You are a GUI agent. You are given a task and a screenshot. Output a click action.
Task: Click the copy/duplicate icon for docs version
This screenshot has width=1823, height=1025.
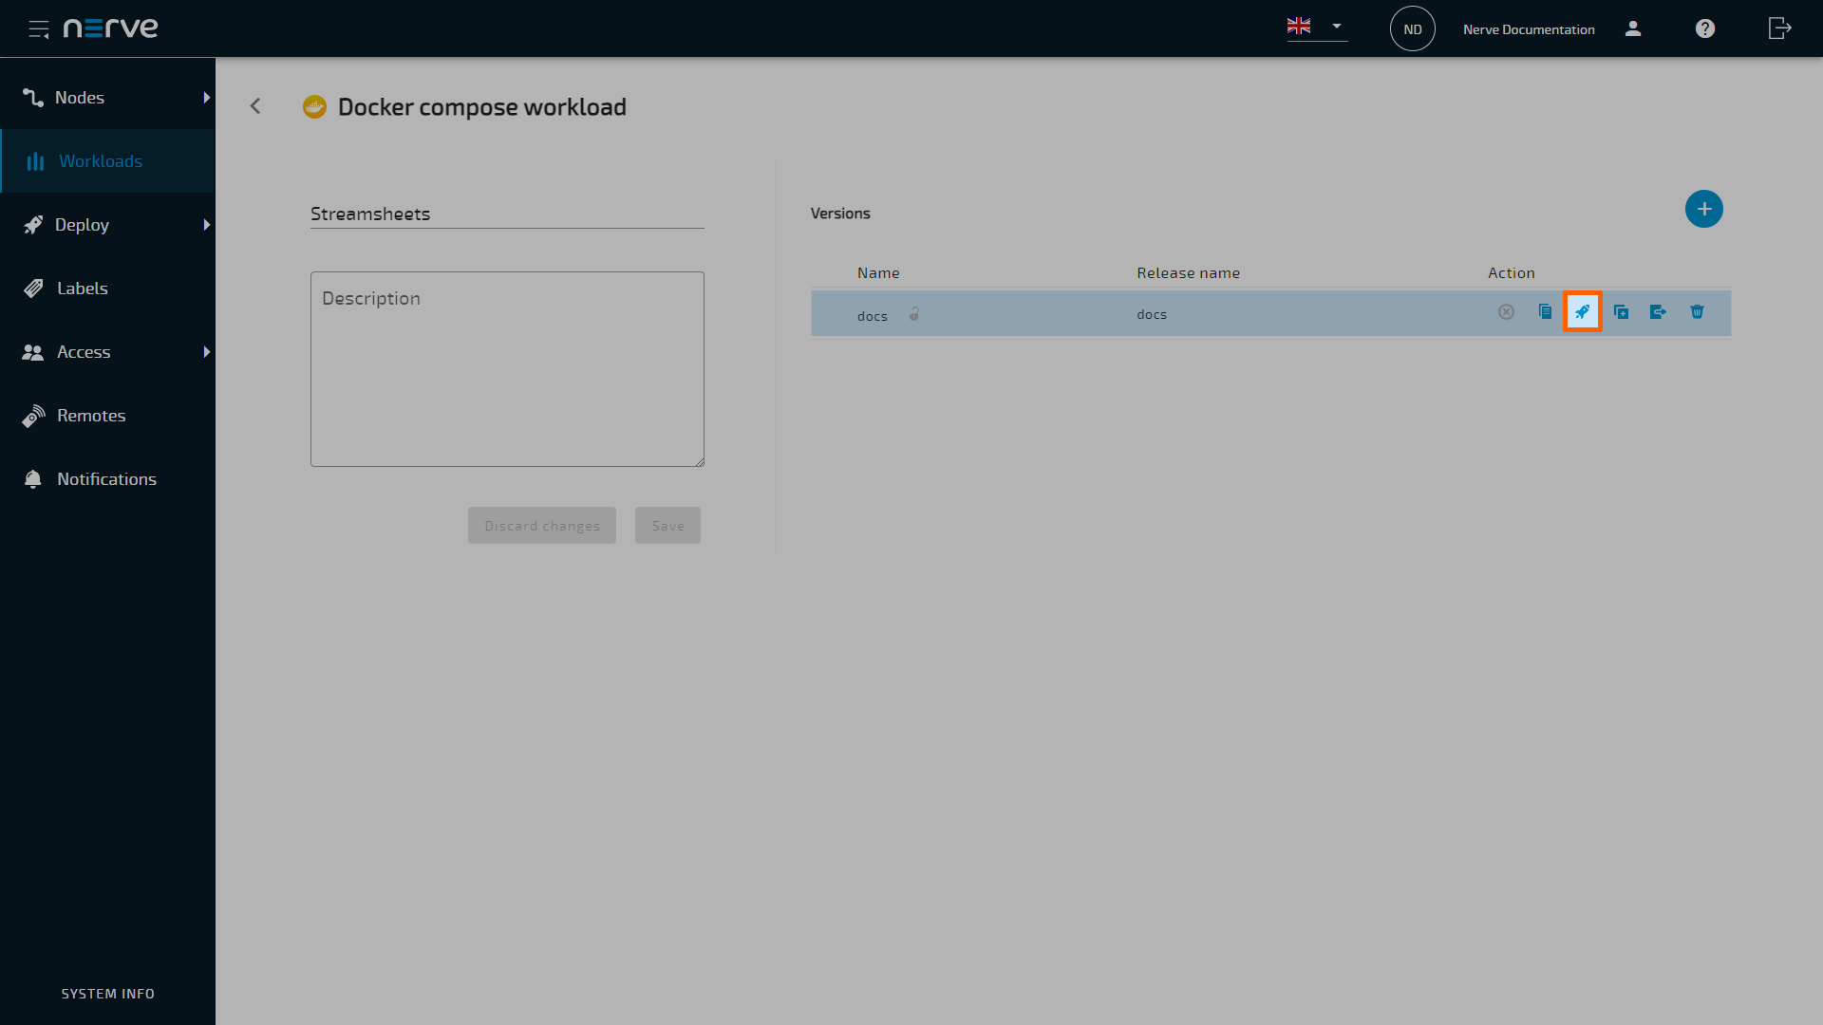pyautogui.click(x=1545, y=311)
